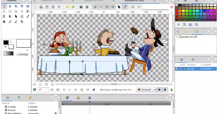Select the Fill bucket tool
Image resolution: width=217 pixels, height=114 pixels.
click(22, 17)
